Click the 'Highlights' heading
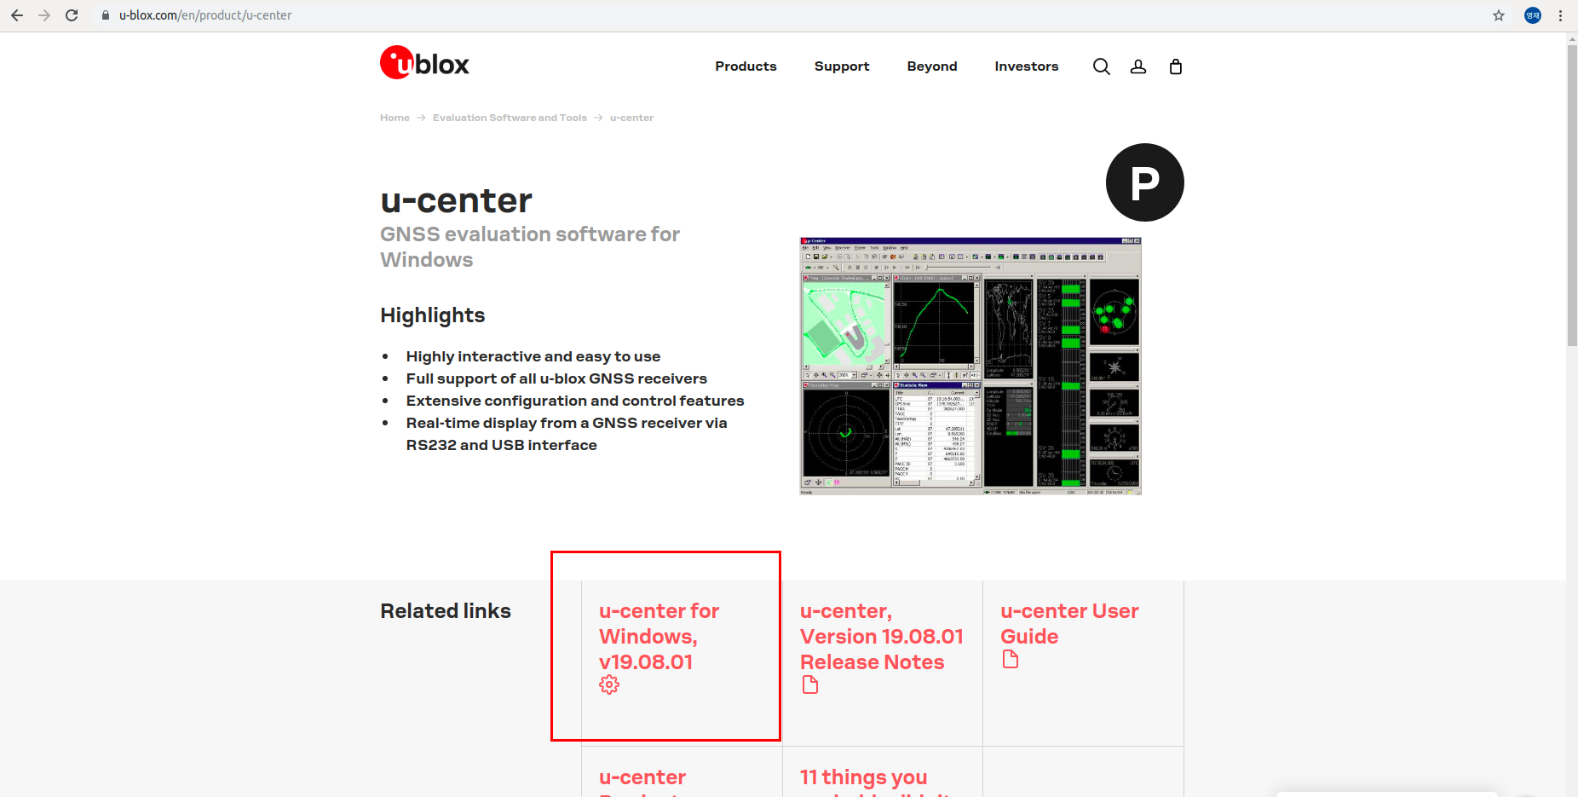The width and height of the screenshot is (1578, 797). pos(433,315)
